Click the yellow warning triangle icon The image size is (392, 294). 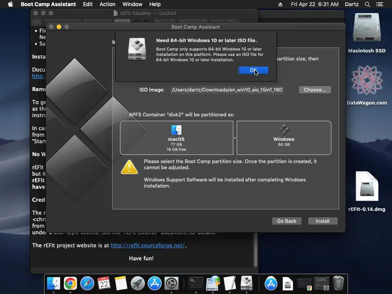[x=129, y=167]
